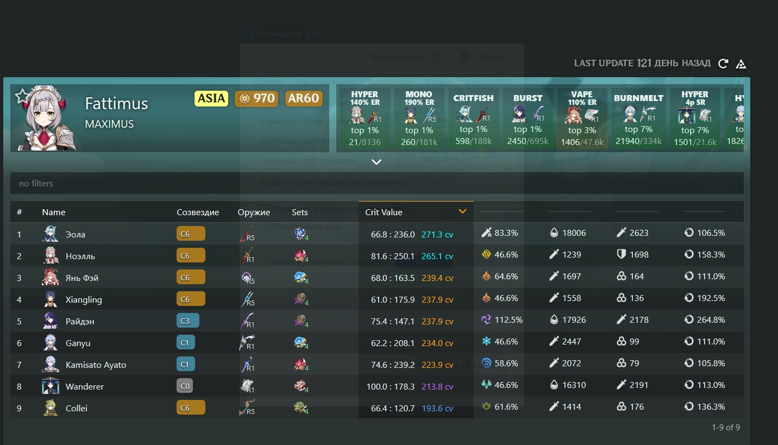The image size is (778, 445).
Task: Click the Shift + PrtScr hotkey field
Action: point(443,160)
